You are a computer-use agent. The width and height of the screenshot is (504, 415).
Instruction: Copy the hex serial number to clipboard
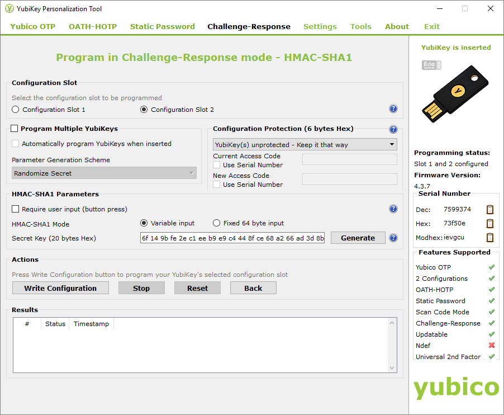point(489,224)
